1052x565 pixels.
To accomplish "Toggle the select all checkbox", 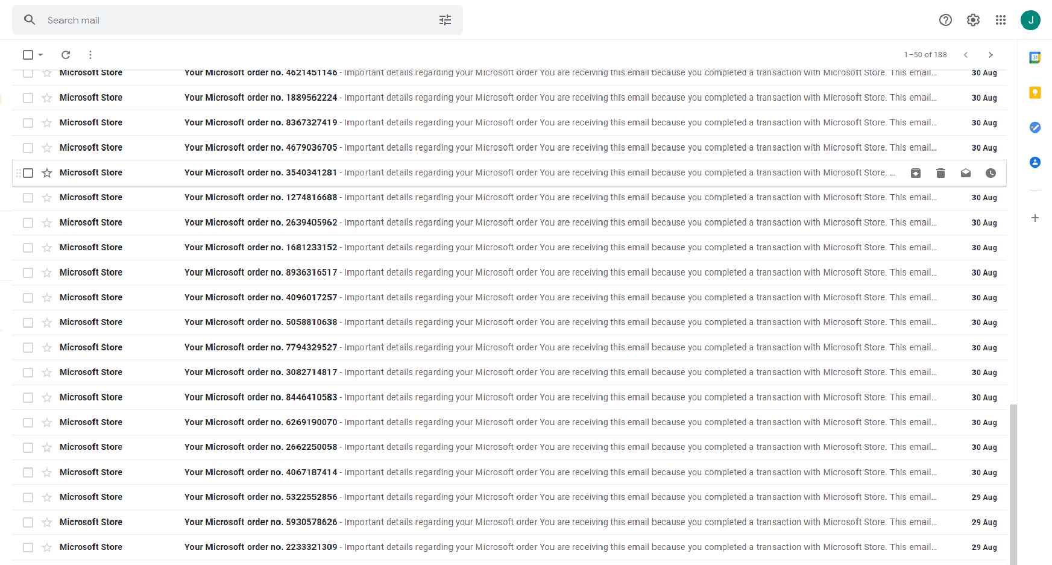I will point(28,55).
